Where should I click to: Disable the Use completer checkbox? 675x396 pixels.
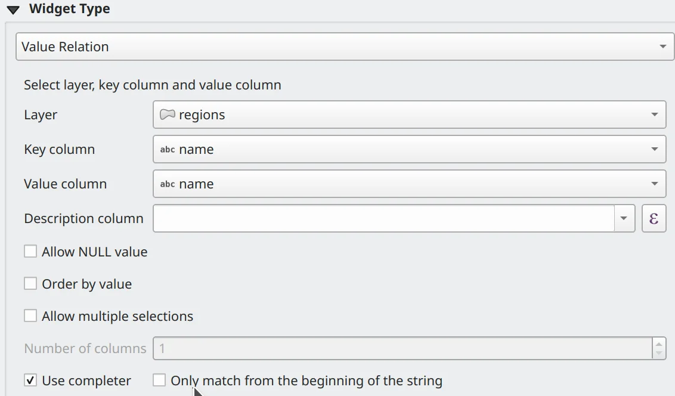point(30,380)
